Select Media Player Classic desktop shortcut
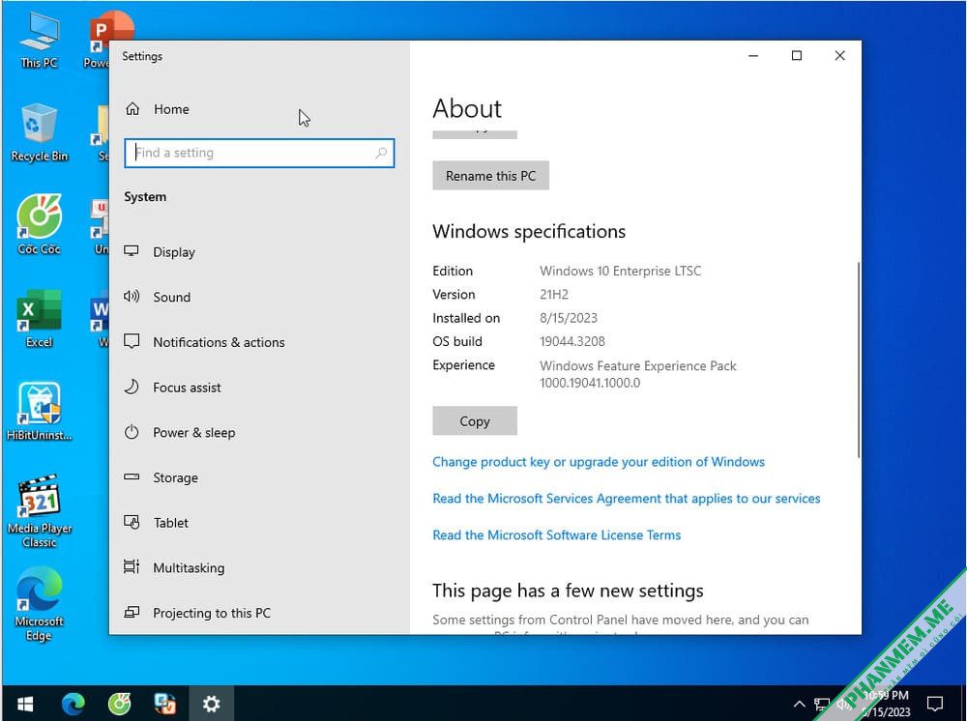Viewport: 967px width, 721px height. click(40, 511)
